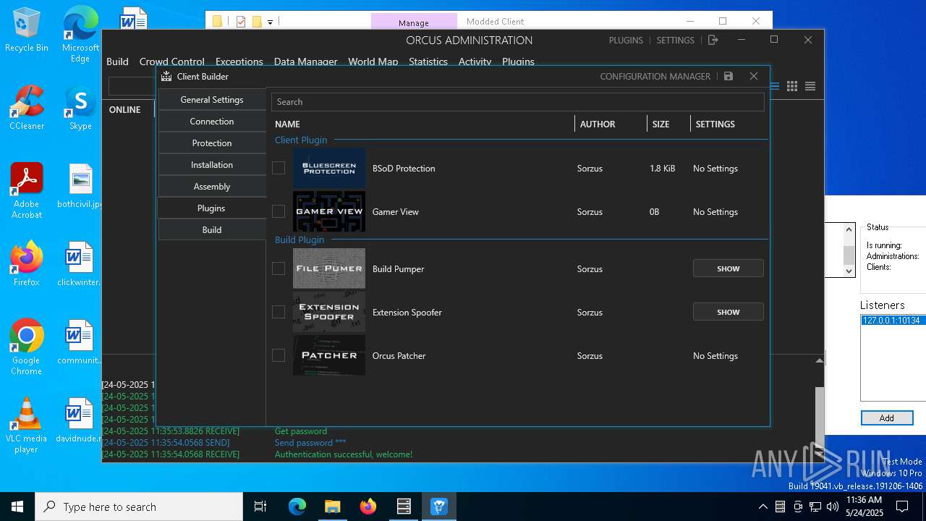Click the Windows Start button
This screenshot has height=521, width=926.
(x=17, y=507)
